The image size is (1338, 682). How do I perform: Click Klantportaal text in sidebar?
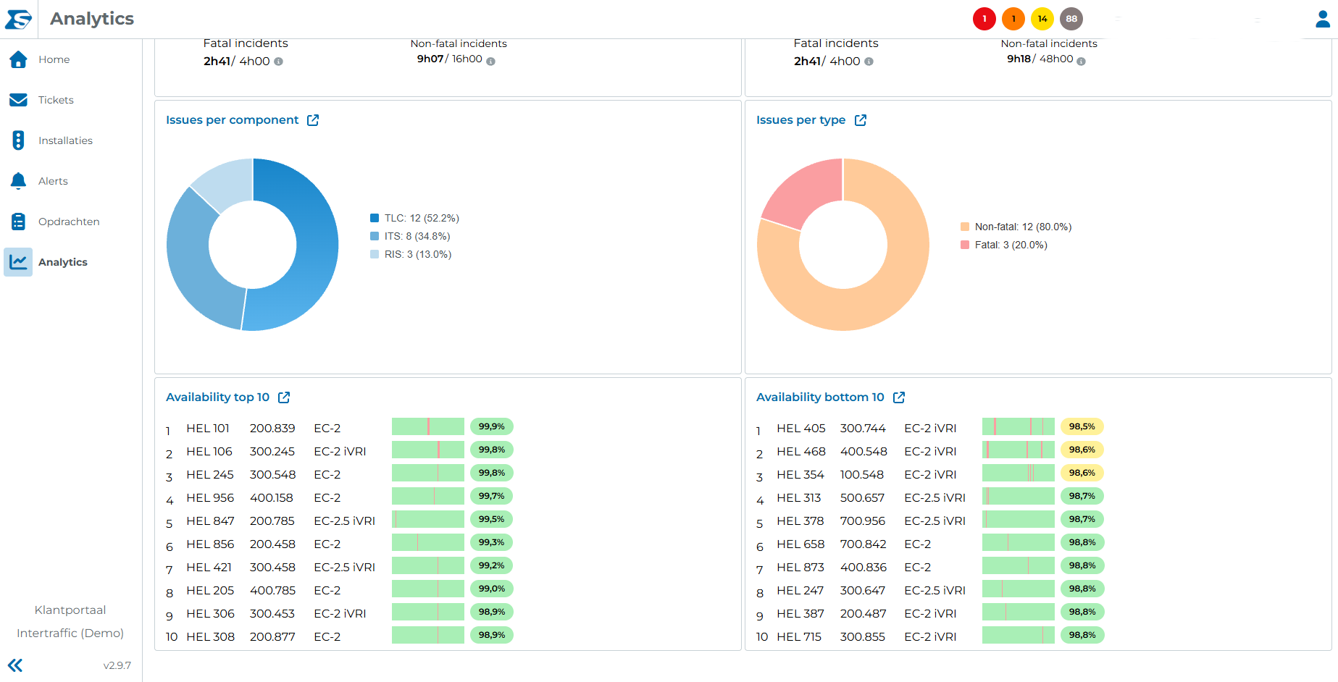[70, 610]
